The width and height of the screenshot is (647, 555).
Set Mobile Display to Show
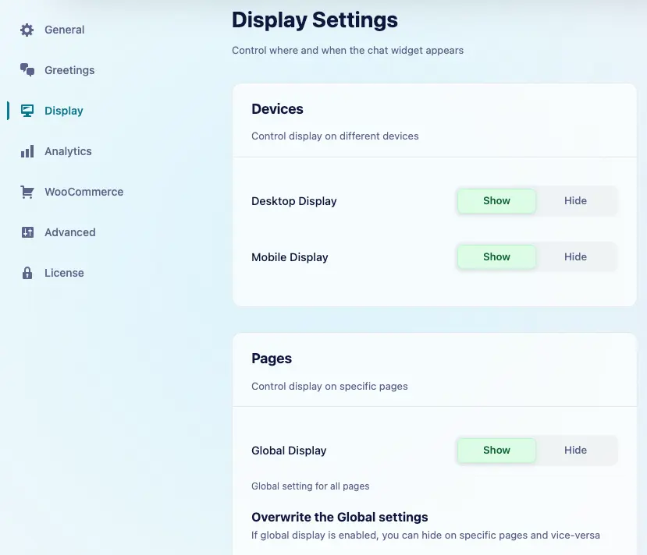click(x=496, y=256)
